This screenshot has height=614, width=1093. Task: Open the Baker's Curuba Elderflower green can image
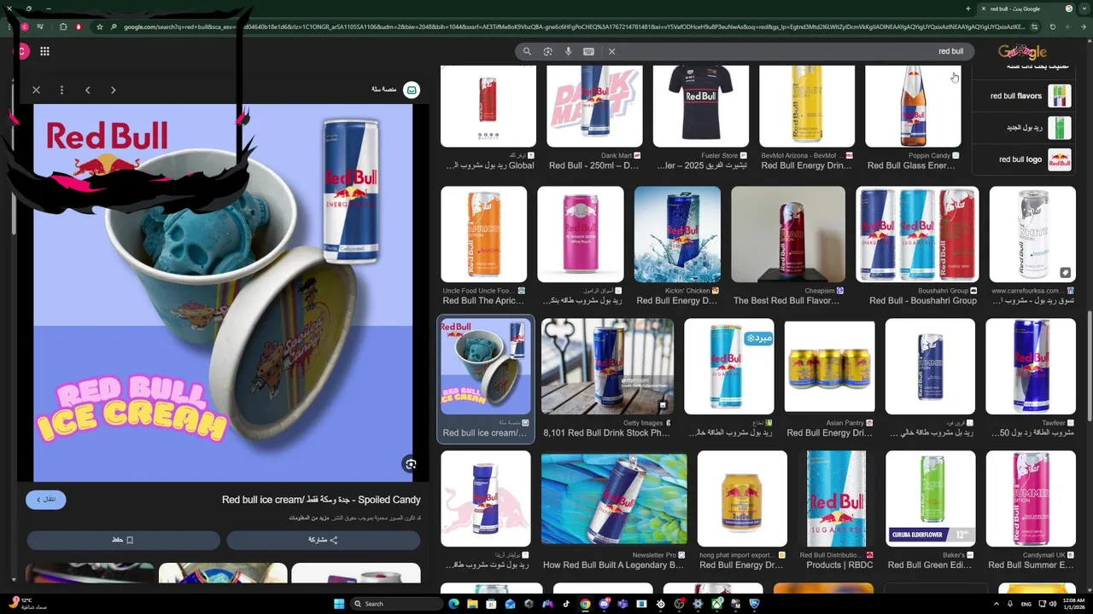point(931,499)
